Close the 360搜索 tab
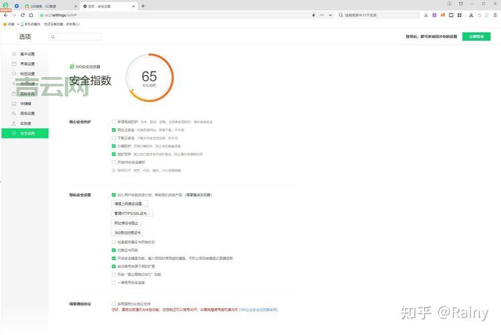Viewport: 501px width, 335px height. tap(76, 6)
